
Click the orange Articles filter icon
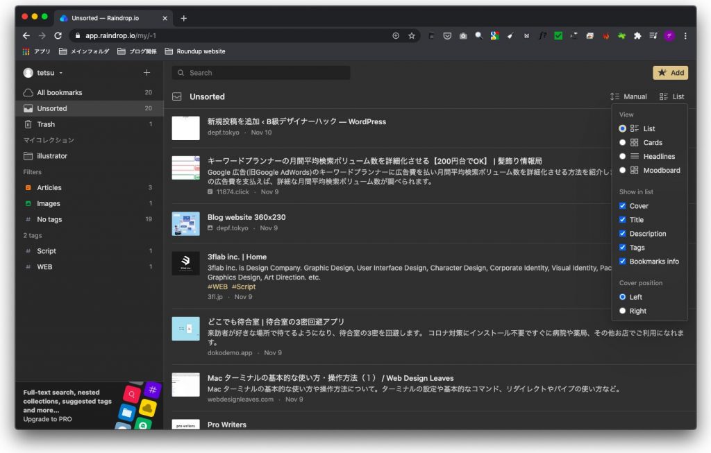pos(28,187)
